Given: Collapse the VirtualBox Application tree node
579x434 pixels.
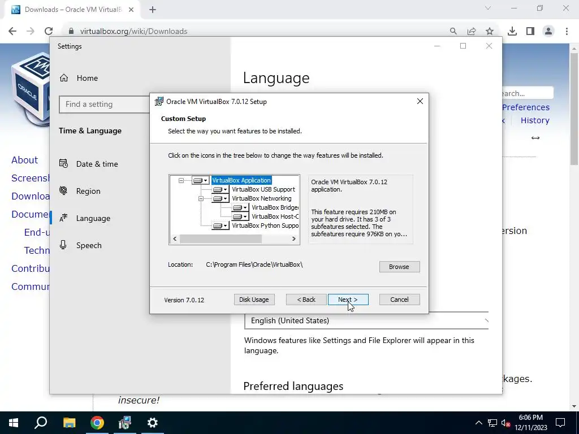Looking at the screenshot, I should (181, 180).
